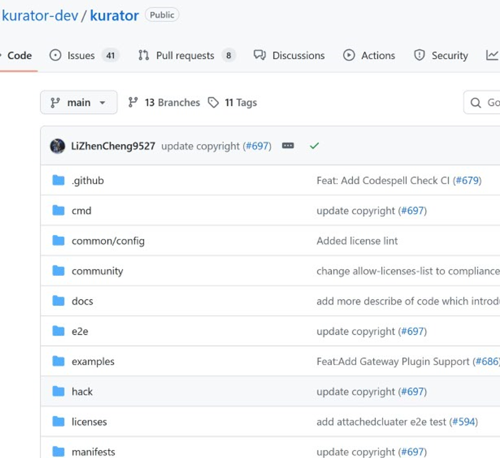Open commit change allow-licenses-list to compliance
Image resolution: width=500 pixels, height=458 pixels.
pyautogui.click(x=408, y=271)
